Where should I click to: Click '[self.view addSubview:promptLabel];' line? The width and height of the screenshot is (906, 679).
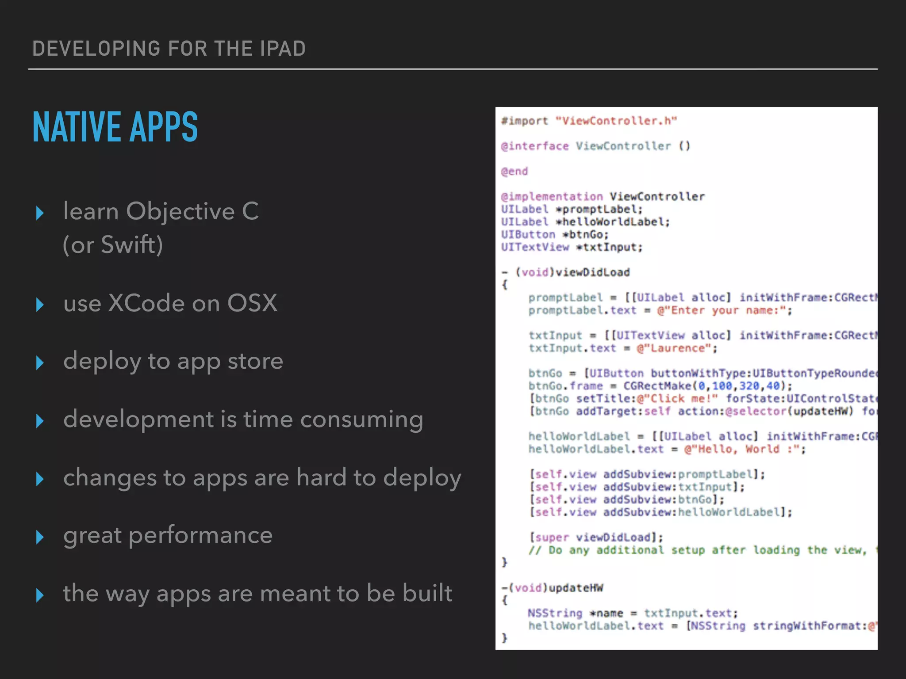pos(647,474)
